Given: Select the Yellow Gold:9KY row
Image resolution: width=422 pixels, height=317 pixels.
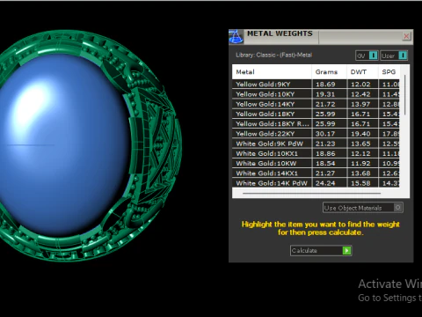Looking at the screenshot, I should point(316,85).
